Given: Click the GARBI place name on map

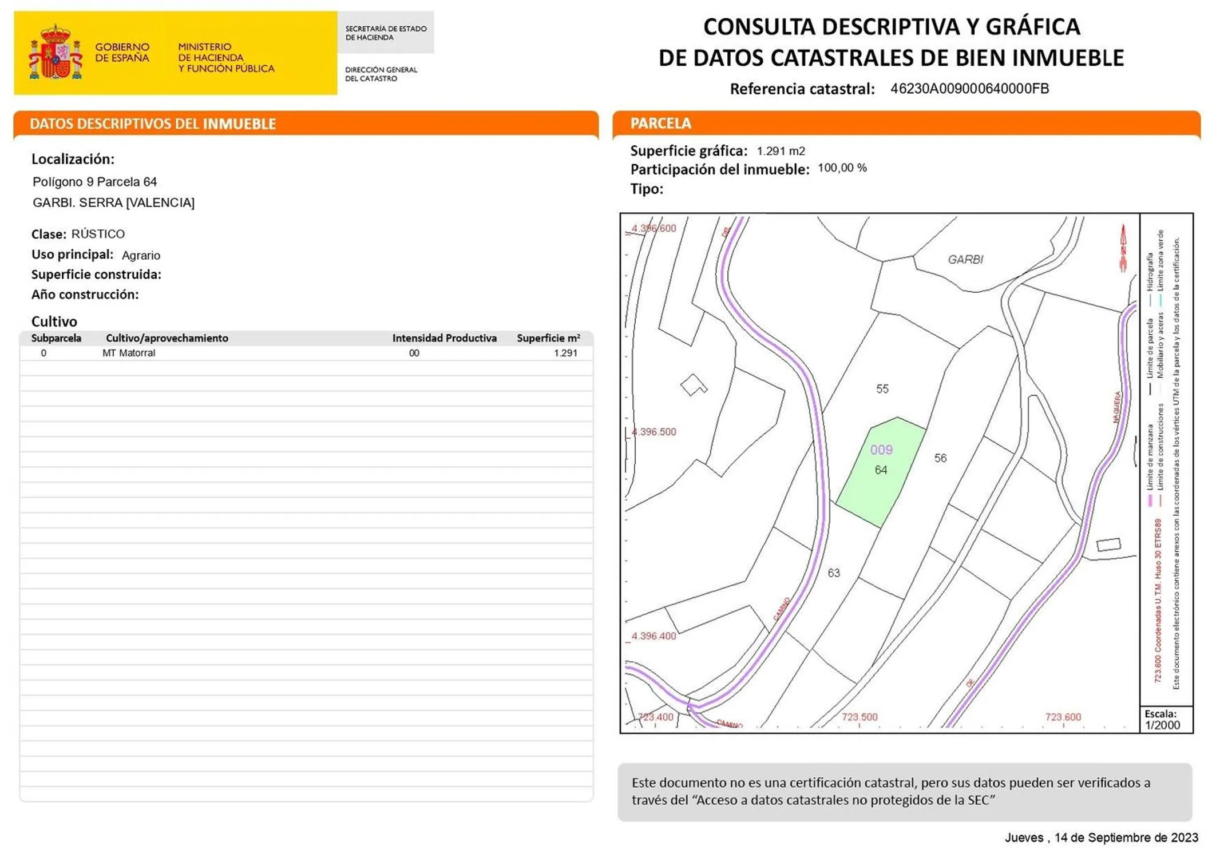Looking at the screenshot, I should [965, 260].
